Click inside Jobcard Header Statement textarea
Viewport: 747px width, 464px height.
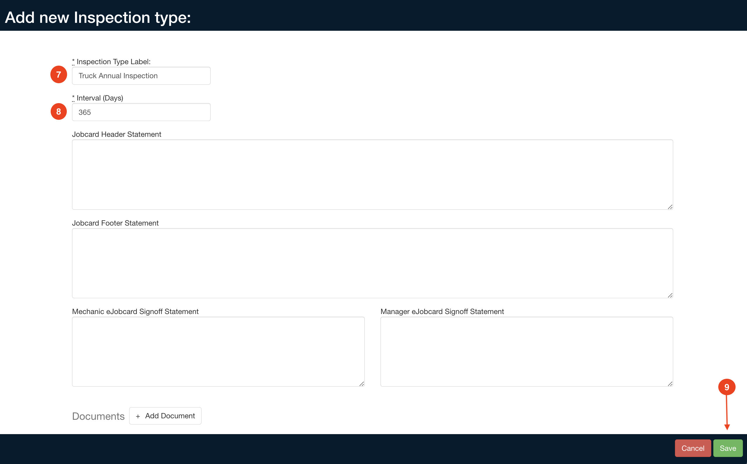[x=372, y=174]
